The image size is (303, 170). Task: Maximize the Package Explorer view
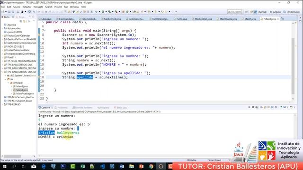(x=33, y=17)
